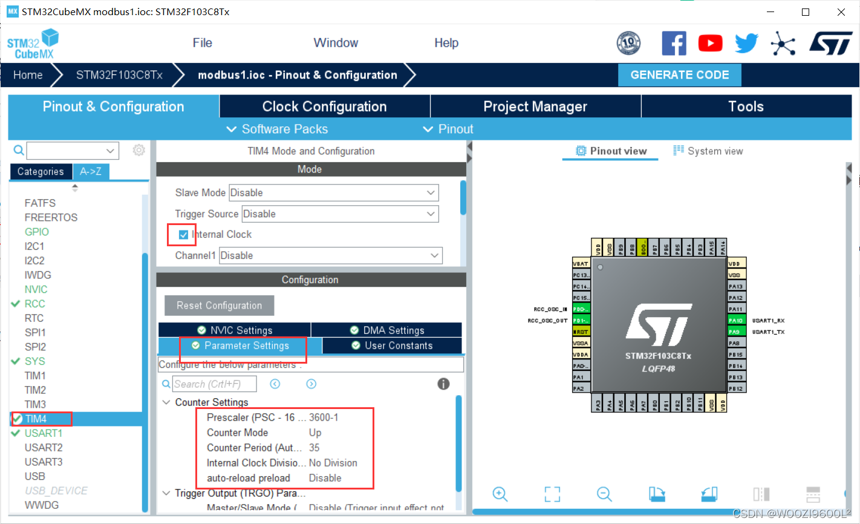Open the Trigger Source dropdown
This screenshot has width=860, height=524.
tap(340, 214)
